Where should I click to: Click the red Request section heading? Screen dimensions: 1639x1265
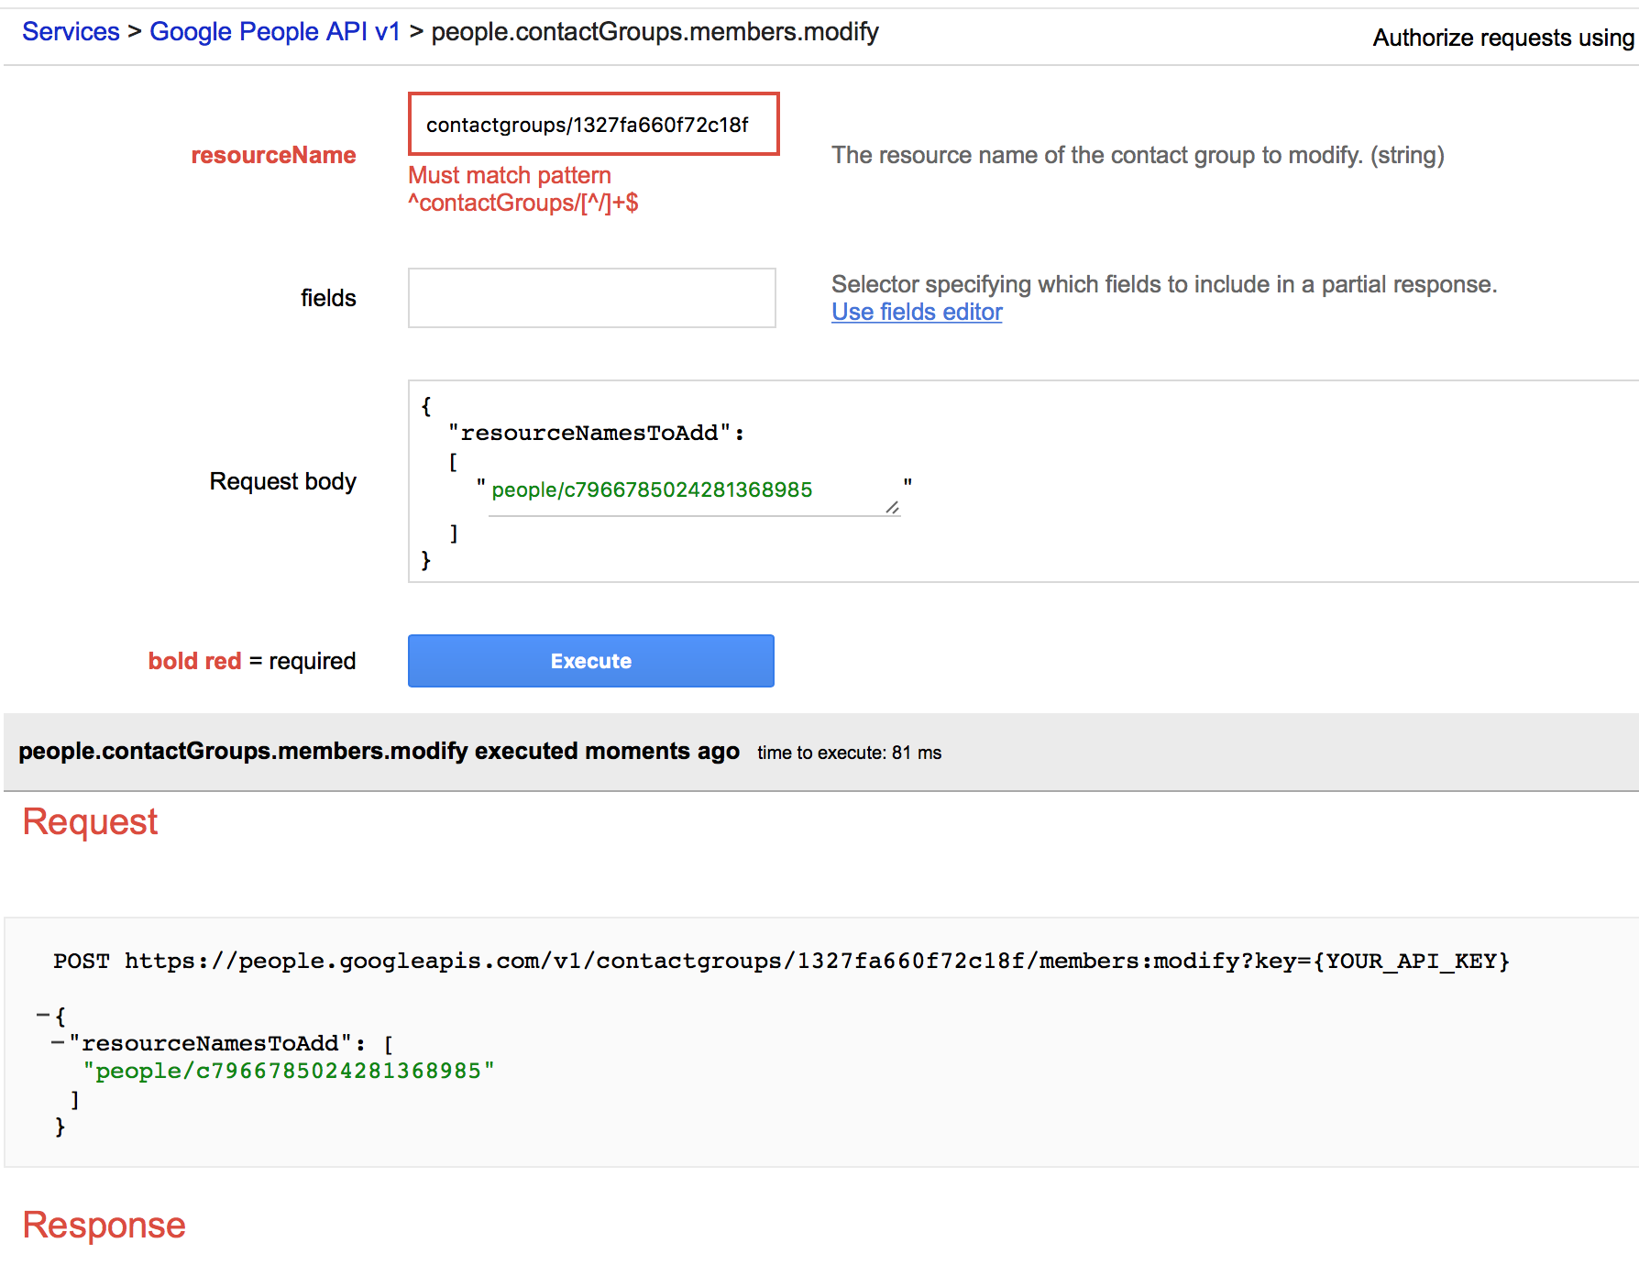point(90,821)
